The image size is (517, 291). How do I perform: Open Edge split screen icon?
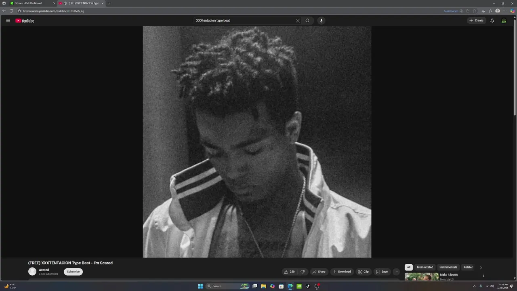pos(468,11)
